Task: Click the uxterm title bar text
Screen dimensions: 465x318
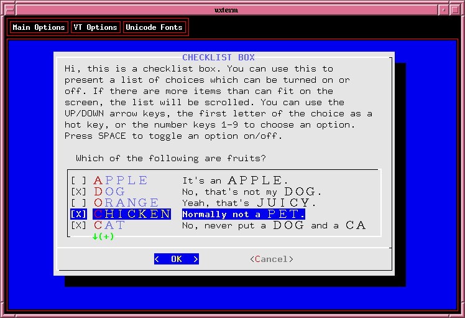Action: point(232,10)
